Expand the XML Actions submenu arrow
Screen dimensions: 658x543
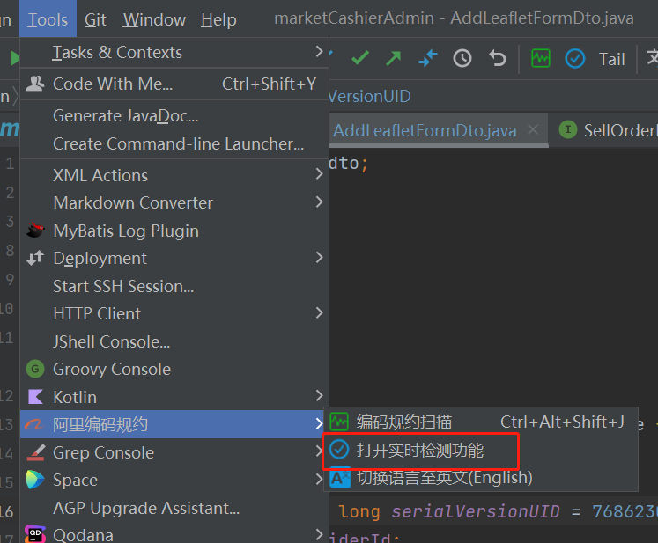(x=320, y=174)
